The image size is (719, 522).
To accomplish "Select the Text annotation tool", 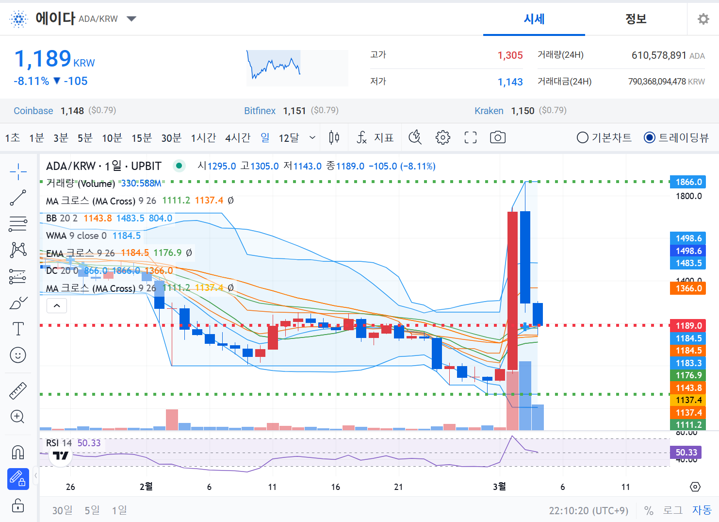I will click(x=18, y=329).
